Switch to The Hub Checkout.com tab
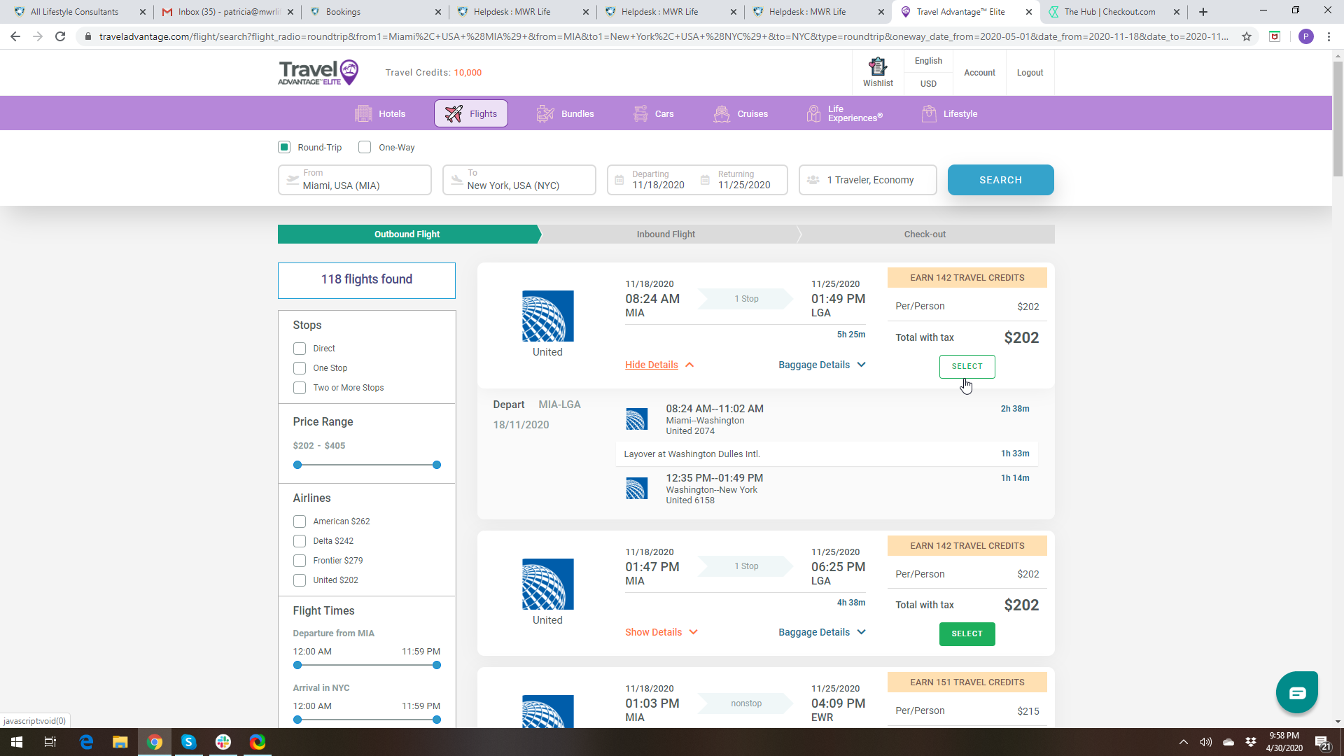The width and height of the screenshot is (1344, 756). tap(1109, 12)
